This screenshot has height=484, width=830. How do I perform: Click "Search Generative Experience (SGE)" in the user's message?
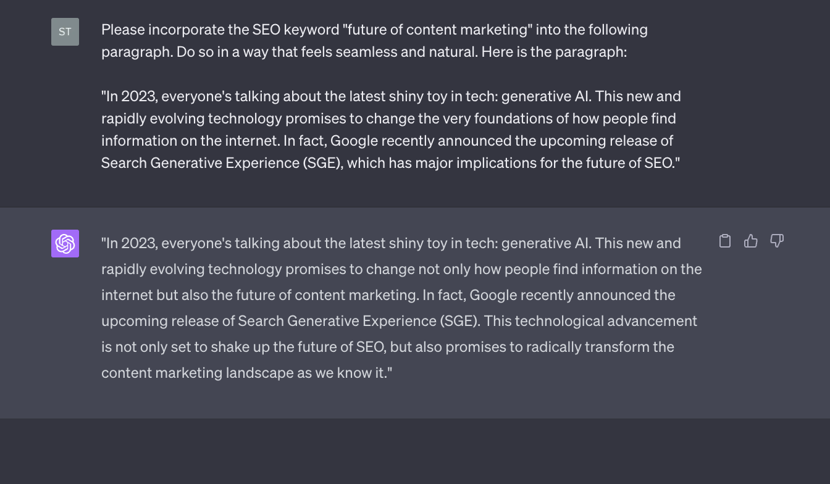[221, 163]
